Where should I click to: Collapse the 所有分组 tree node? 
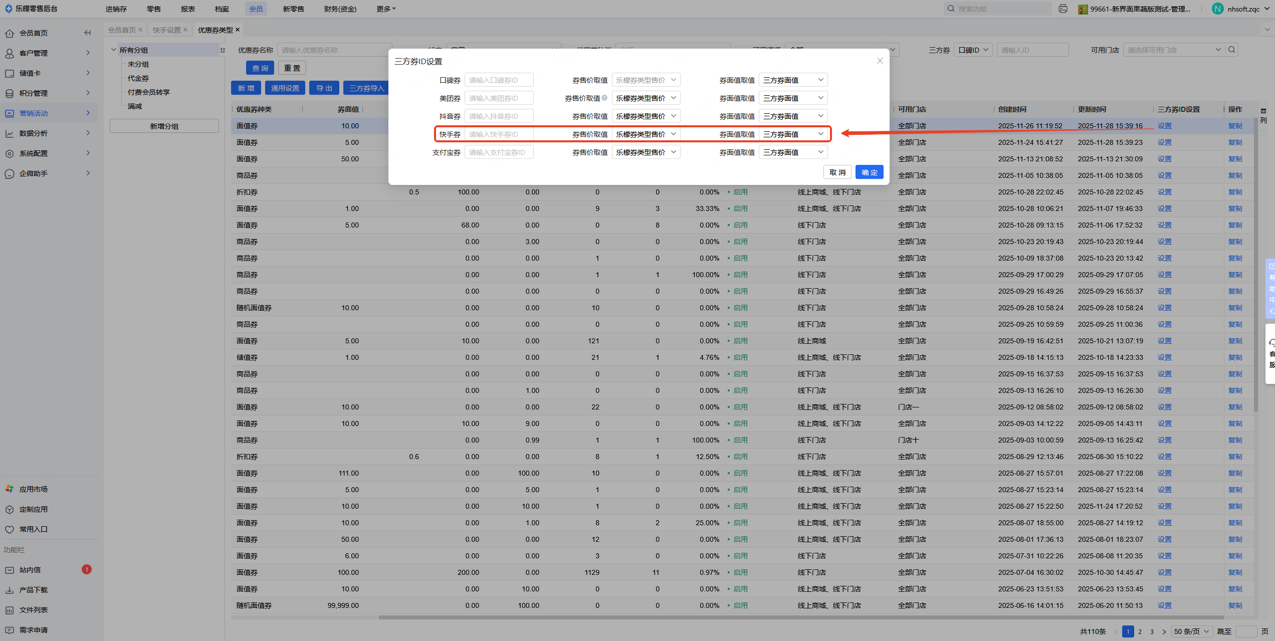pos(114,50)
